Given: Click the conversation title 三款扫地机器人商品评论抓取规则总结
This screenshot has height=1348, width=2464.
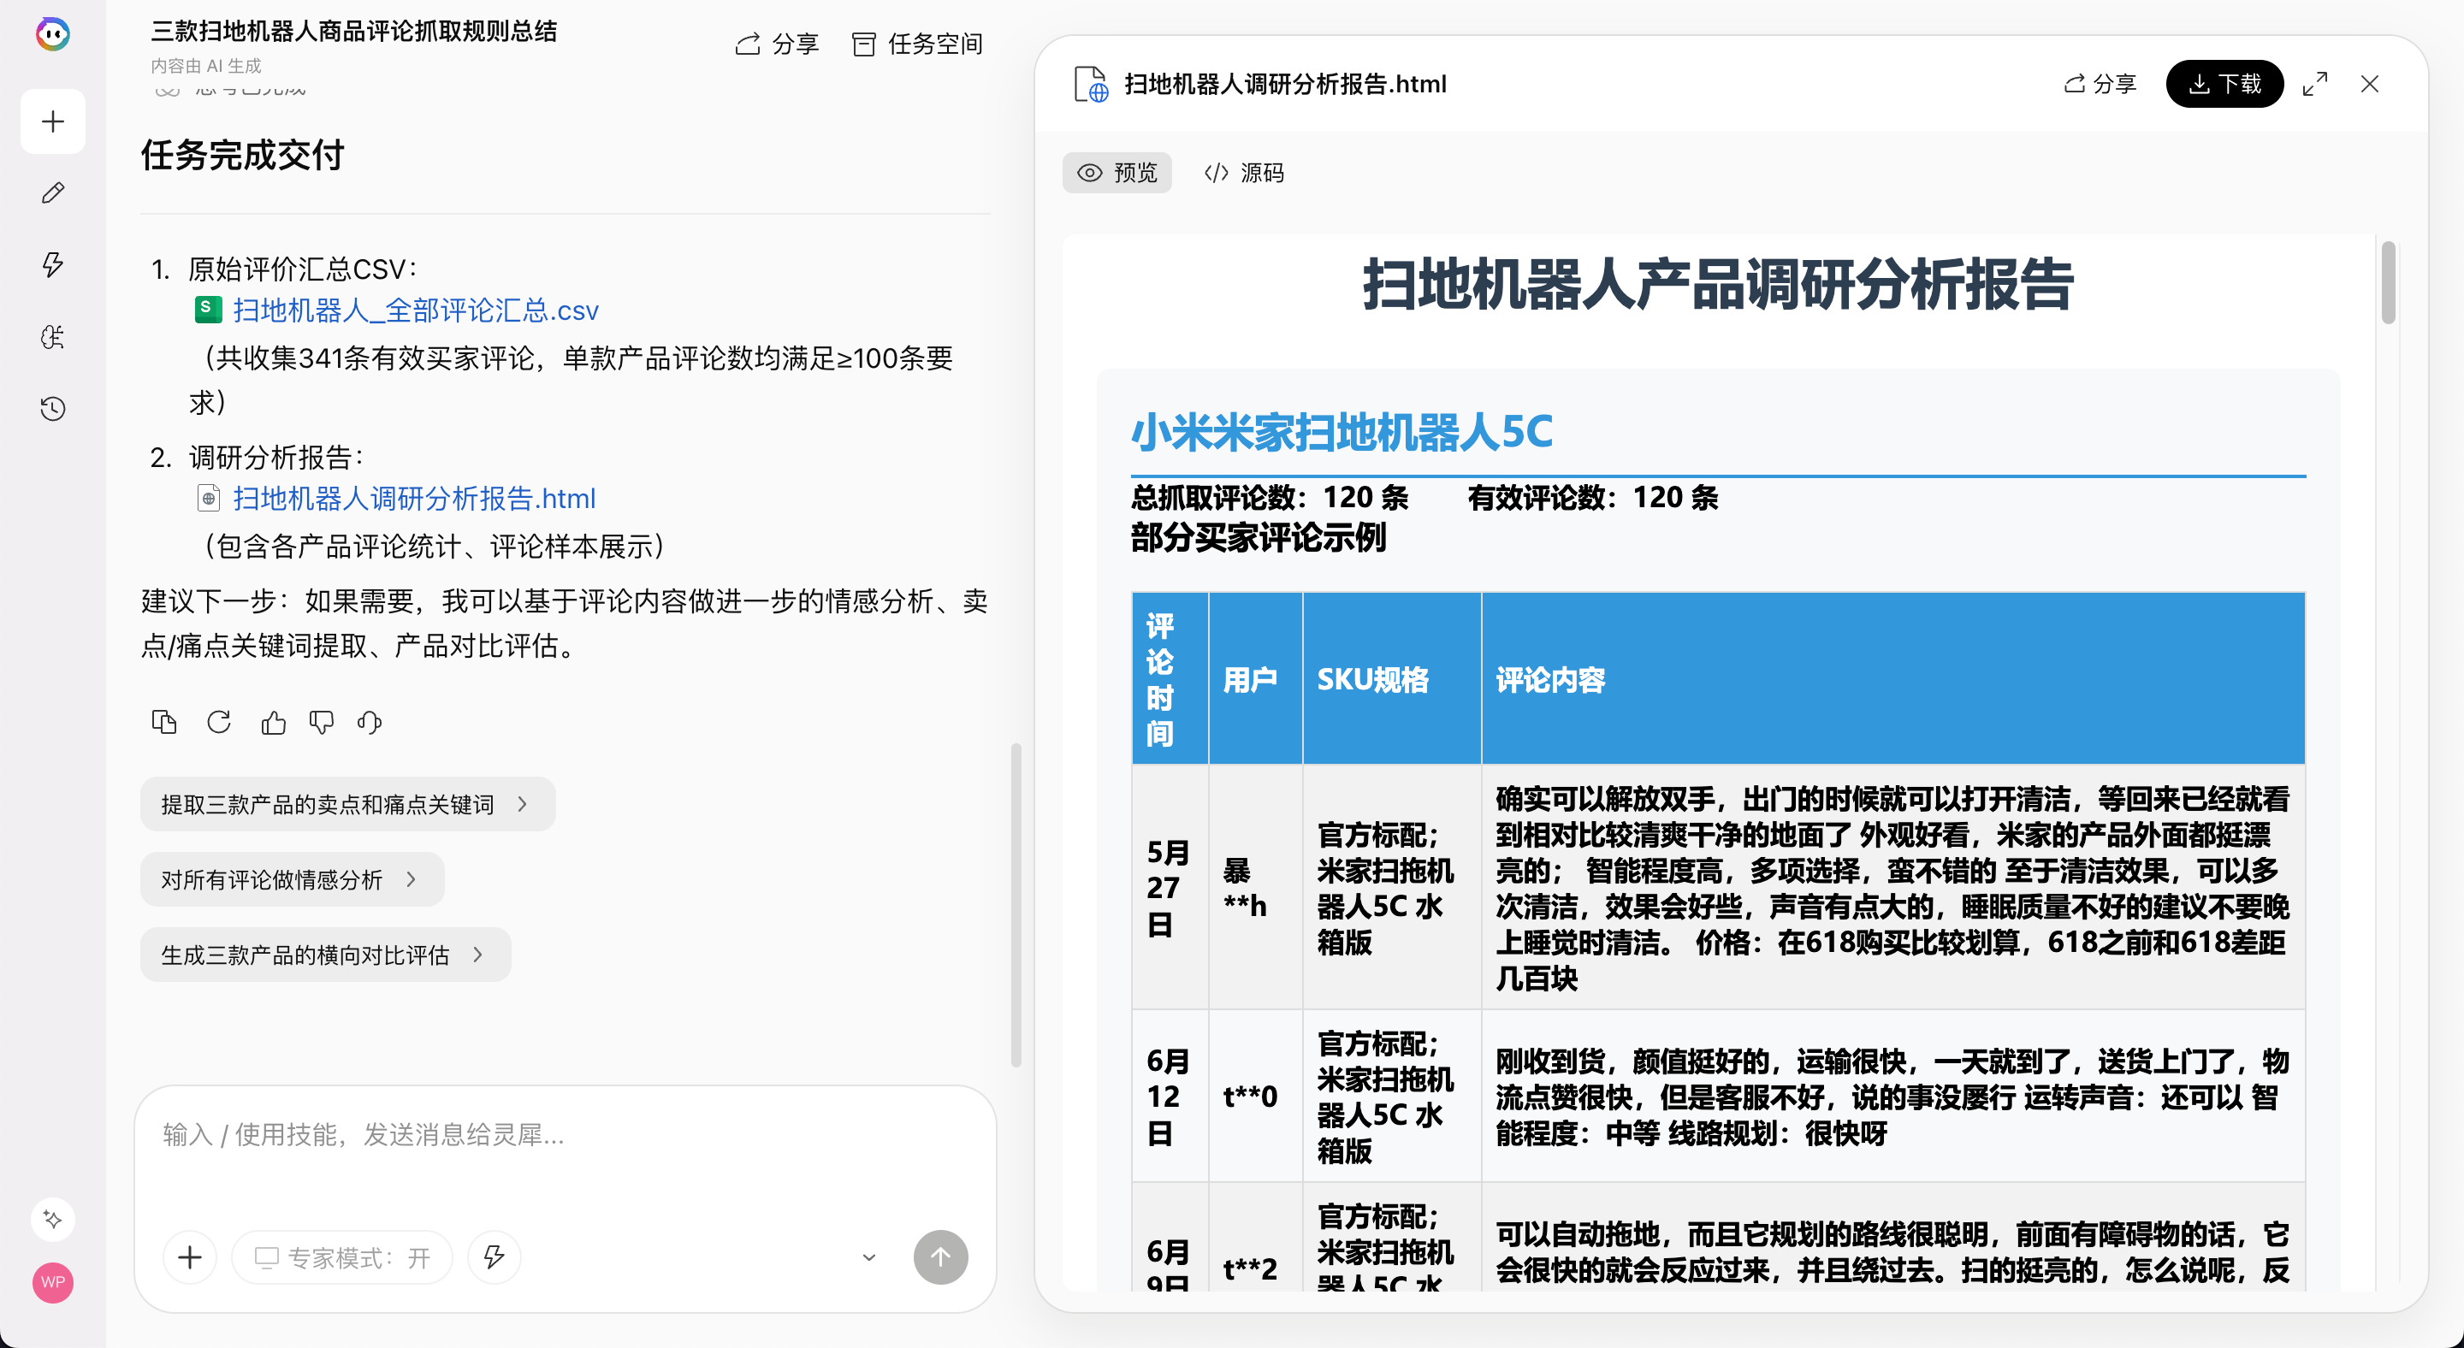Looking at the screenshot, I should tap(354, 32).
